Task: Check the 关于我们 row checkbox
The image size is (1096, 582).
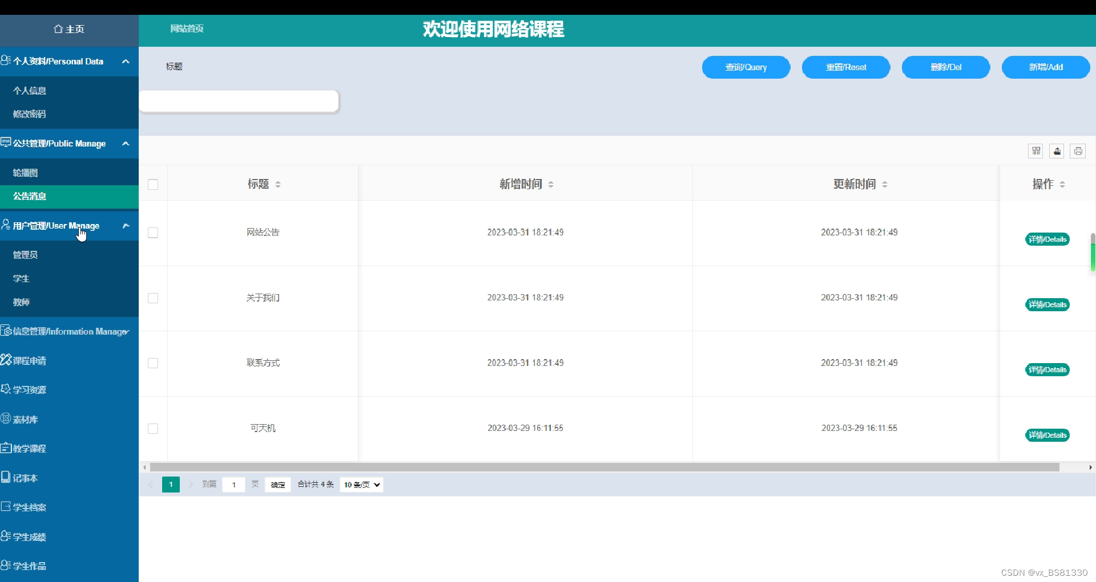Action: point(153,298)
